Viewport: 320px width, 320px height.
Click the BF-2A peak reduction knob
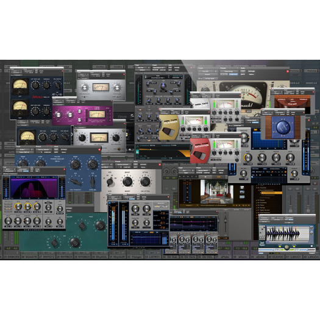coord(116,138)
